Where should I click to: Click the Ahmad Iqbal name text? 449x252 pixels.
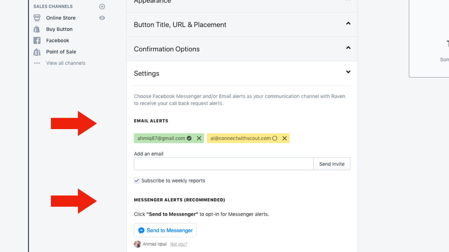tap(155, 244)
